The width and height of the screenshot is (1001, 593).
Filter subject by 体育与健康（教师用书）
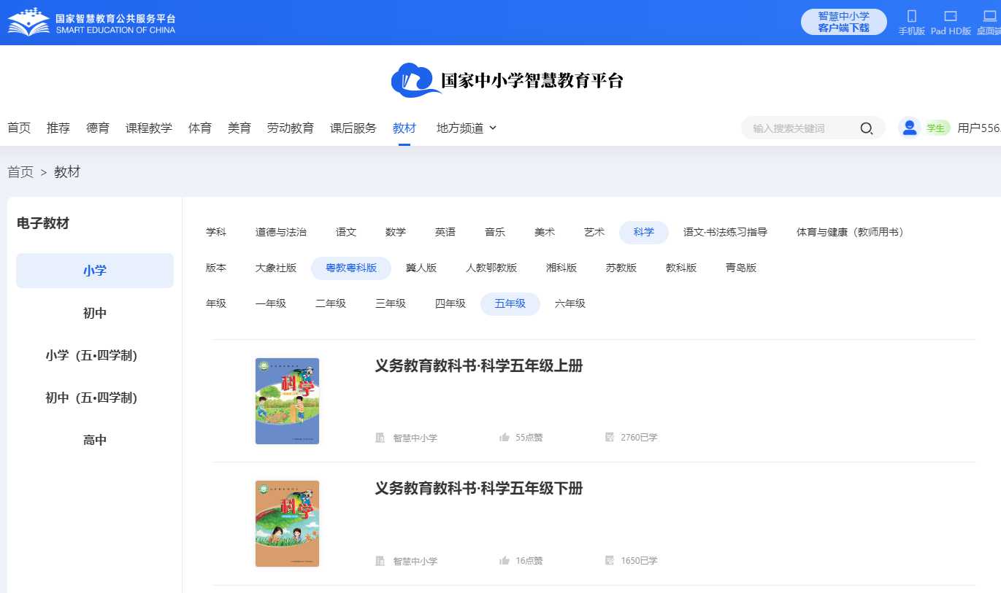pyautogui.click(x=853, y=232)
